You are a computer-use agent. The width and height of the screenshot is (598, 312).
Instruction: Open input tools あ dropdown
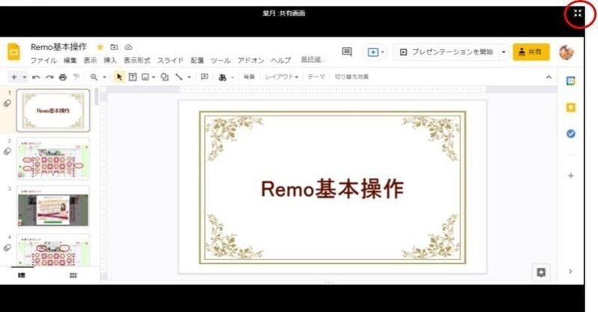tap(226, 78)
